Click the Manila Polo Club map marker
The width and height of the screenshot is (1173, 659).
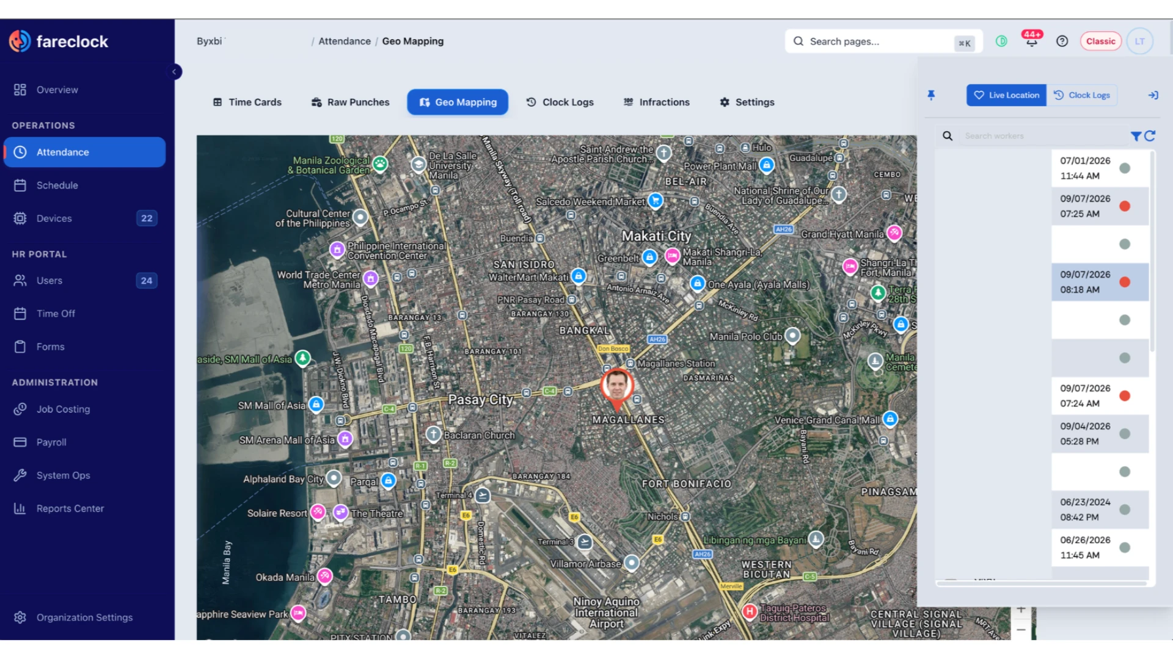[792, 336]
